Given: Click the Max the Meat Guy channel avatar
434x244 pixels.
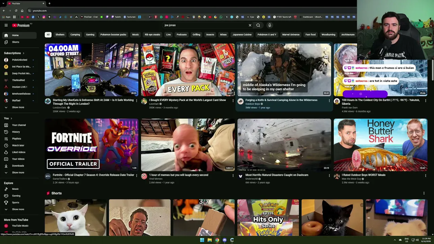Looking at the screenshot, I should click(337, 176).
